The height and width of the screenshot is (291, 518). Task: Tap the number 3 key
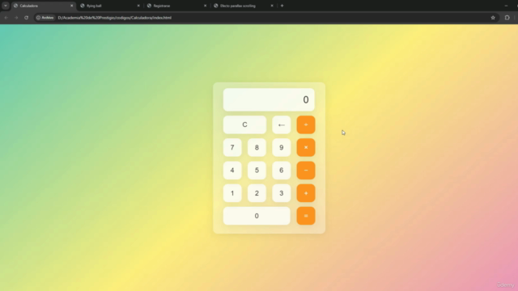coord(282,193)
